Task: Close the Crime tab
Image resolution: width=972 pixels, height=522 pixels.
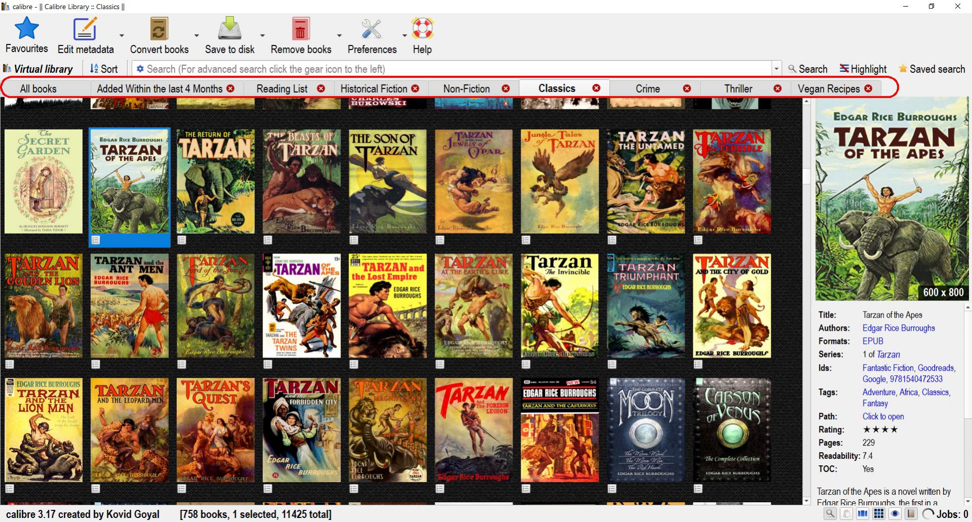Action: coord(687,89)
